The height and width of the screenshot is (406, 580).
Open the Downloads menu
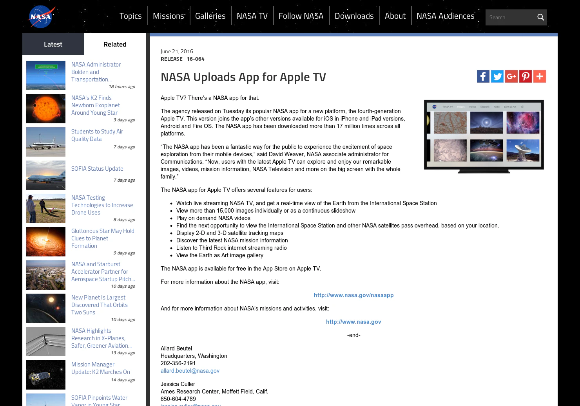[x=354, y=16]
